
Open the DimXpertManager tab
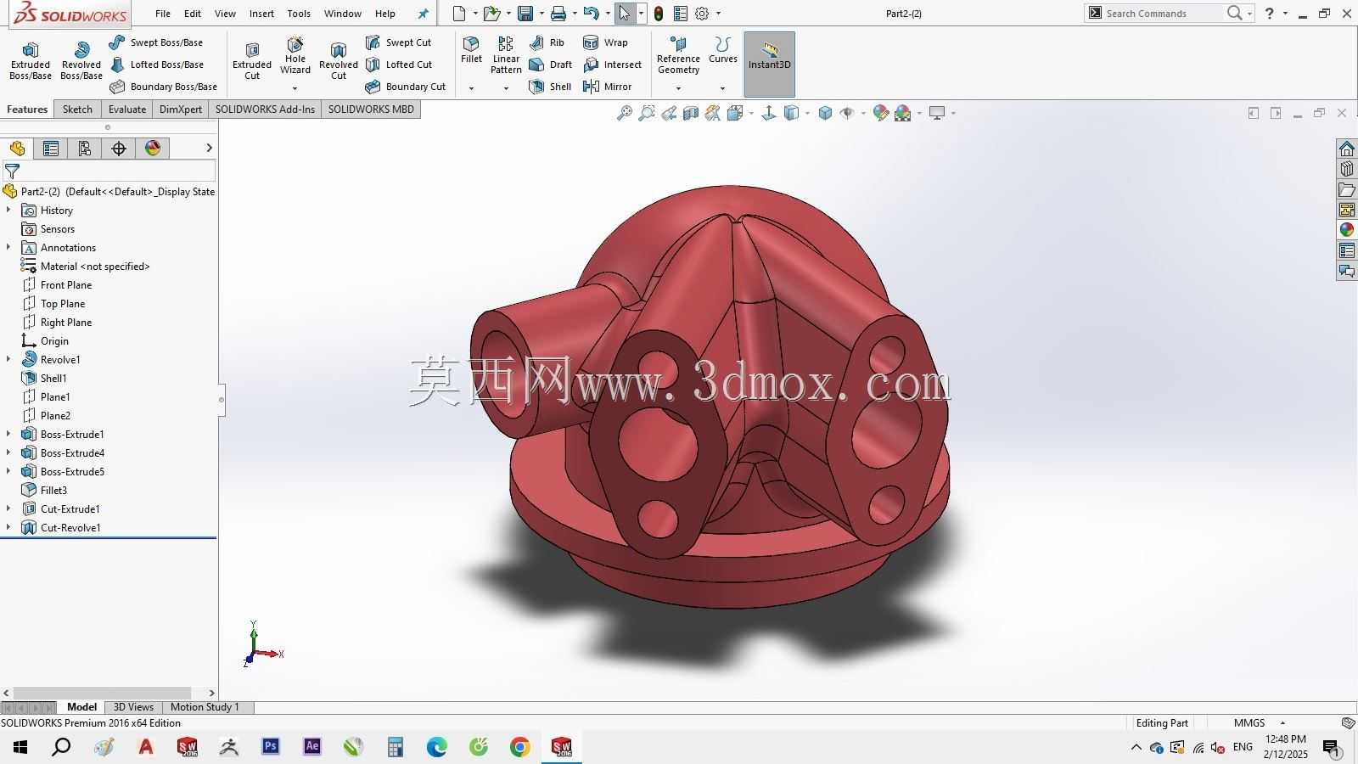pos(119,149)
